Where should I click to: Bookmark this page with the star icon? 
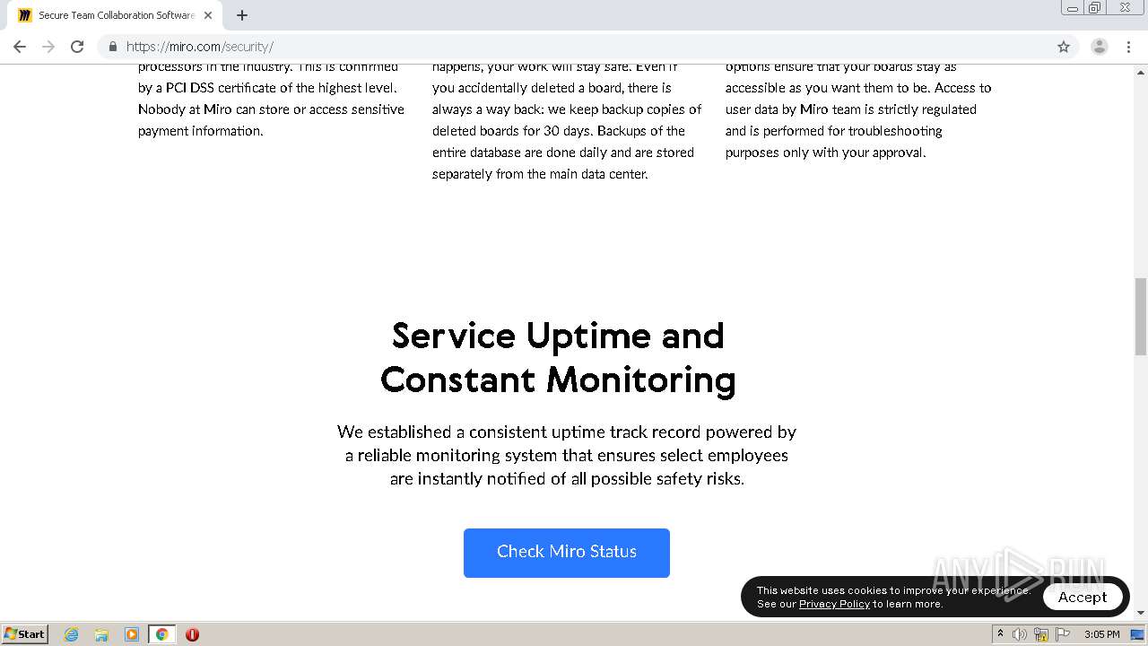(1064, 47)
